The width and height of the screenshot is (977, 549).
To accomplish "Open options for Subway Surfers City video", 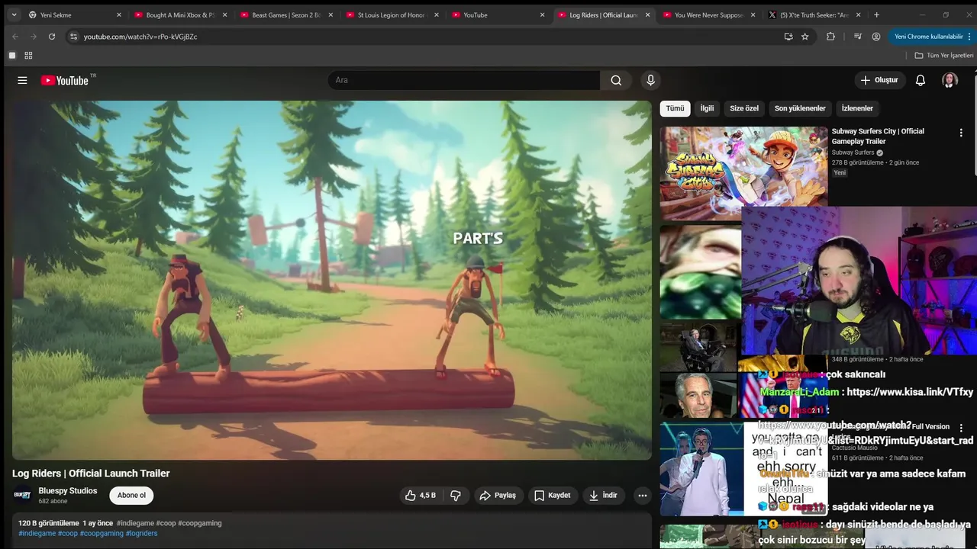I will pos(961,133).
